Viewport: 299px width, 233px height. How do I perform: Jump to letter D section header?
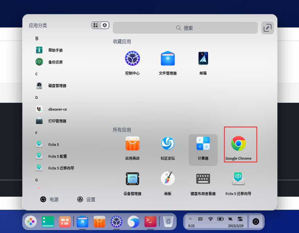[36, 98]
